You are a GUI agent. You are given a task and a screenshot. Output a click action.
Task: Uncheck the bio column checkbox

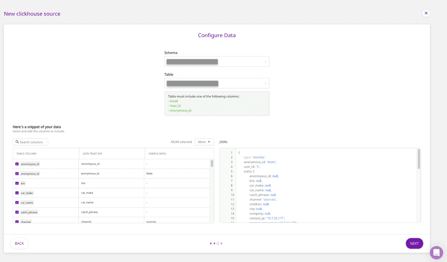pyautogui.click(x=17, y=183)
